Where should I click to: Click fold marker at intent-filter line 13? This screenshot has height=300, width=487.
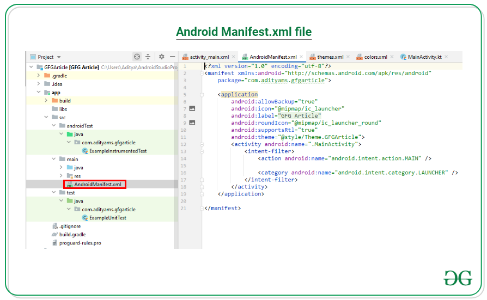202,151
